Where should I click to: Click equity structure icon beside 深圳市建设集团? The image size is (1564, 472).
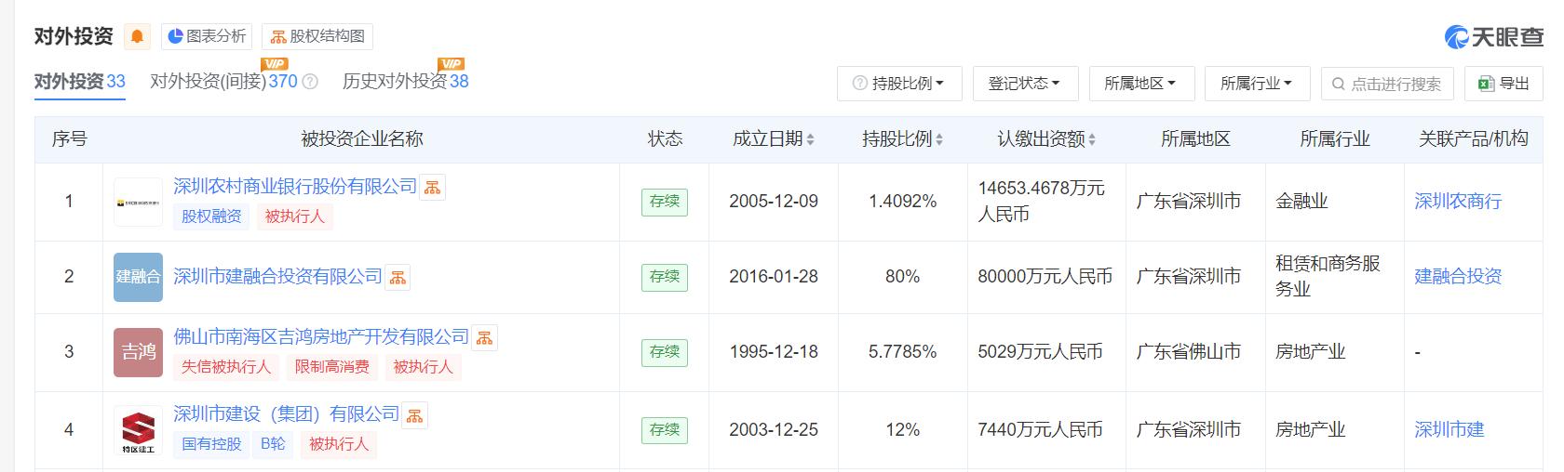tap(415, 414)
